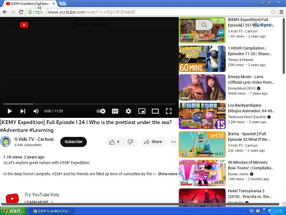The image size is (286, 215).
Task: Toggle the autoplay switch
Action: pos(101,111)
